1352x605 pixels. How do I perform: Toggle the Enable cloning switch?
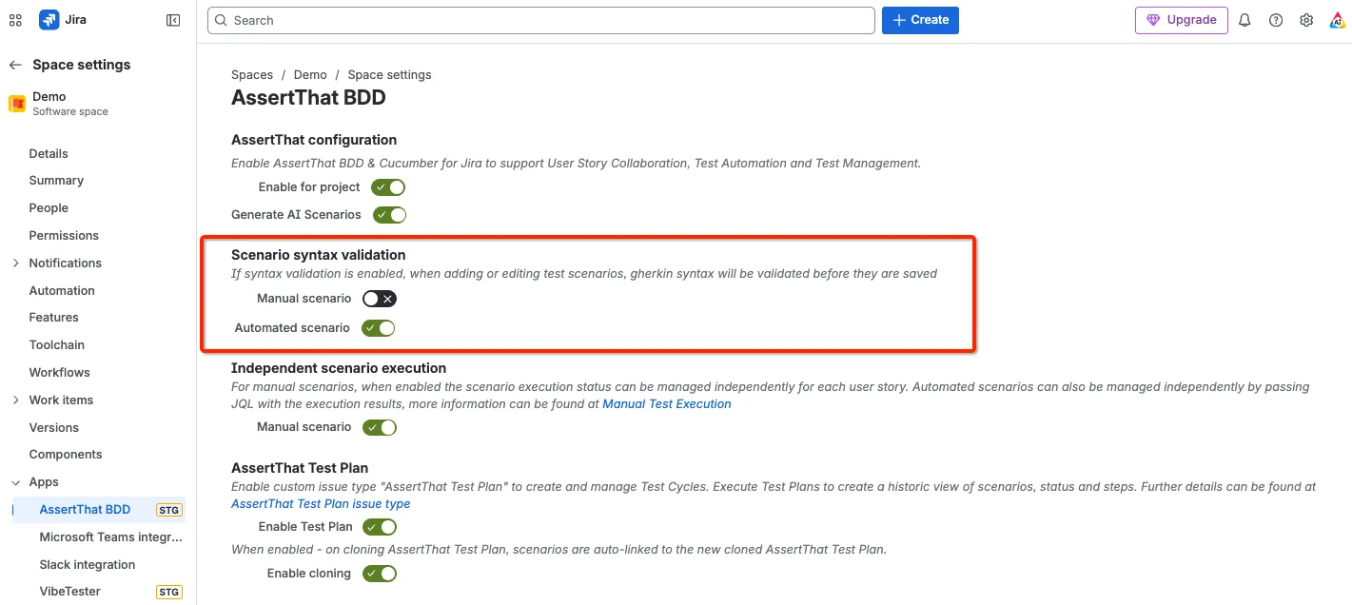pos(380,574)
